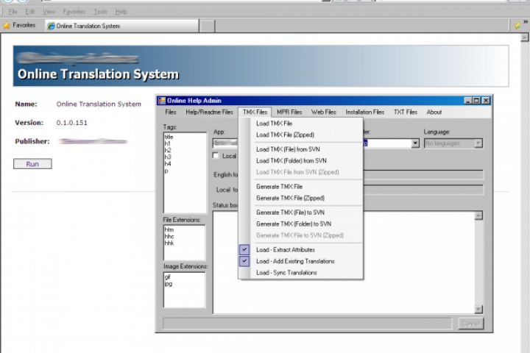Open the Installation Files menu

pyautogui.click(x=364, y=112)
